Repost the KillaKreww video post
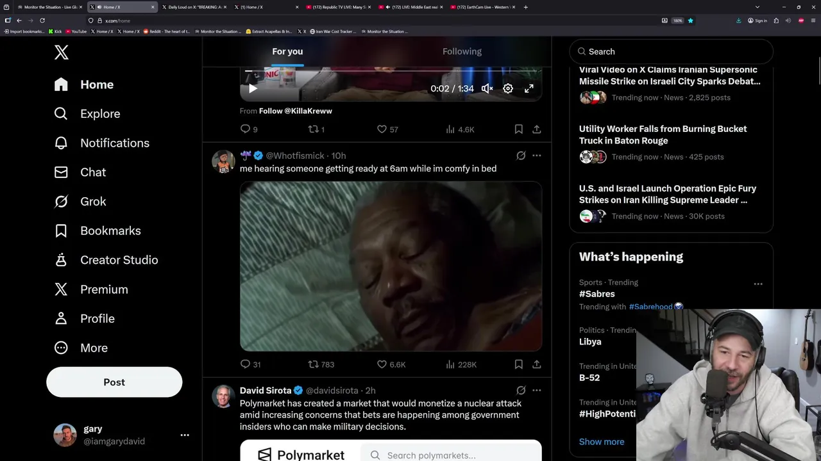Image resolution: width=821 pixels, height=461 pixels. pos(317,129)
